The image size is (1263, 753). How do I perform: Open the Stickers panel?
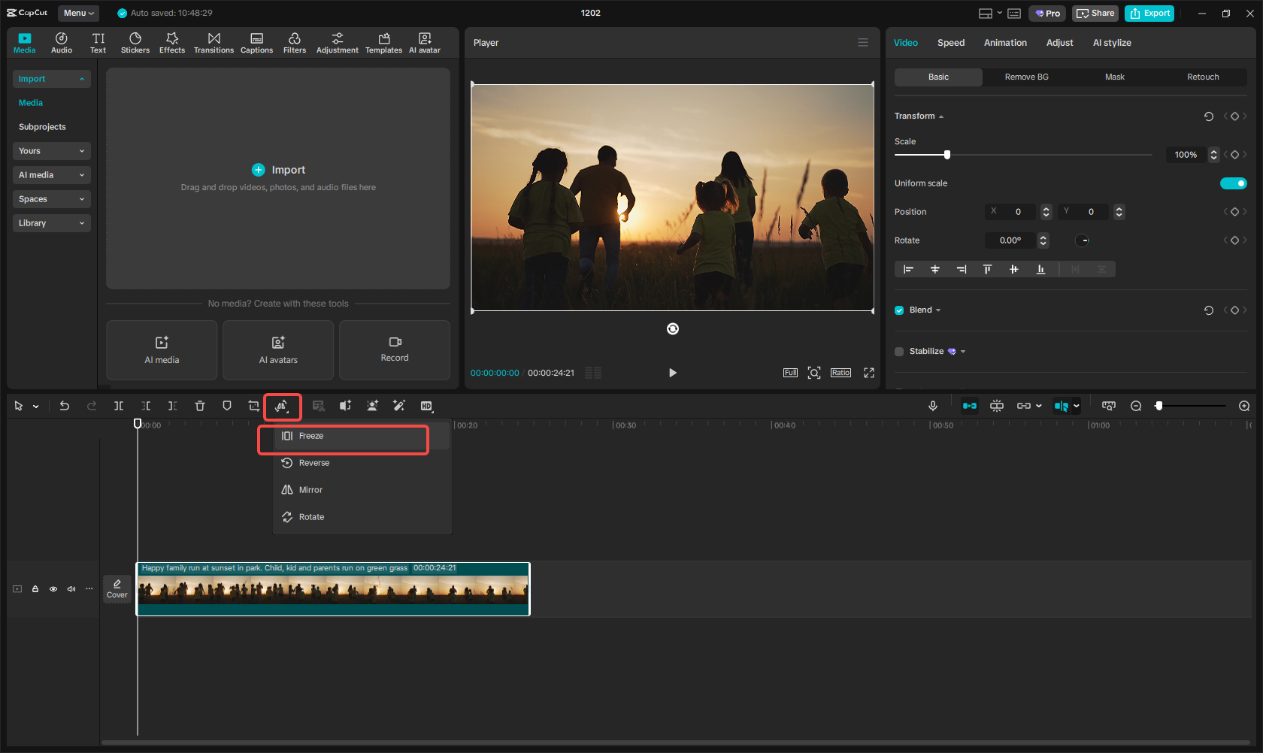click(x=135, y=41)
